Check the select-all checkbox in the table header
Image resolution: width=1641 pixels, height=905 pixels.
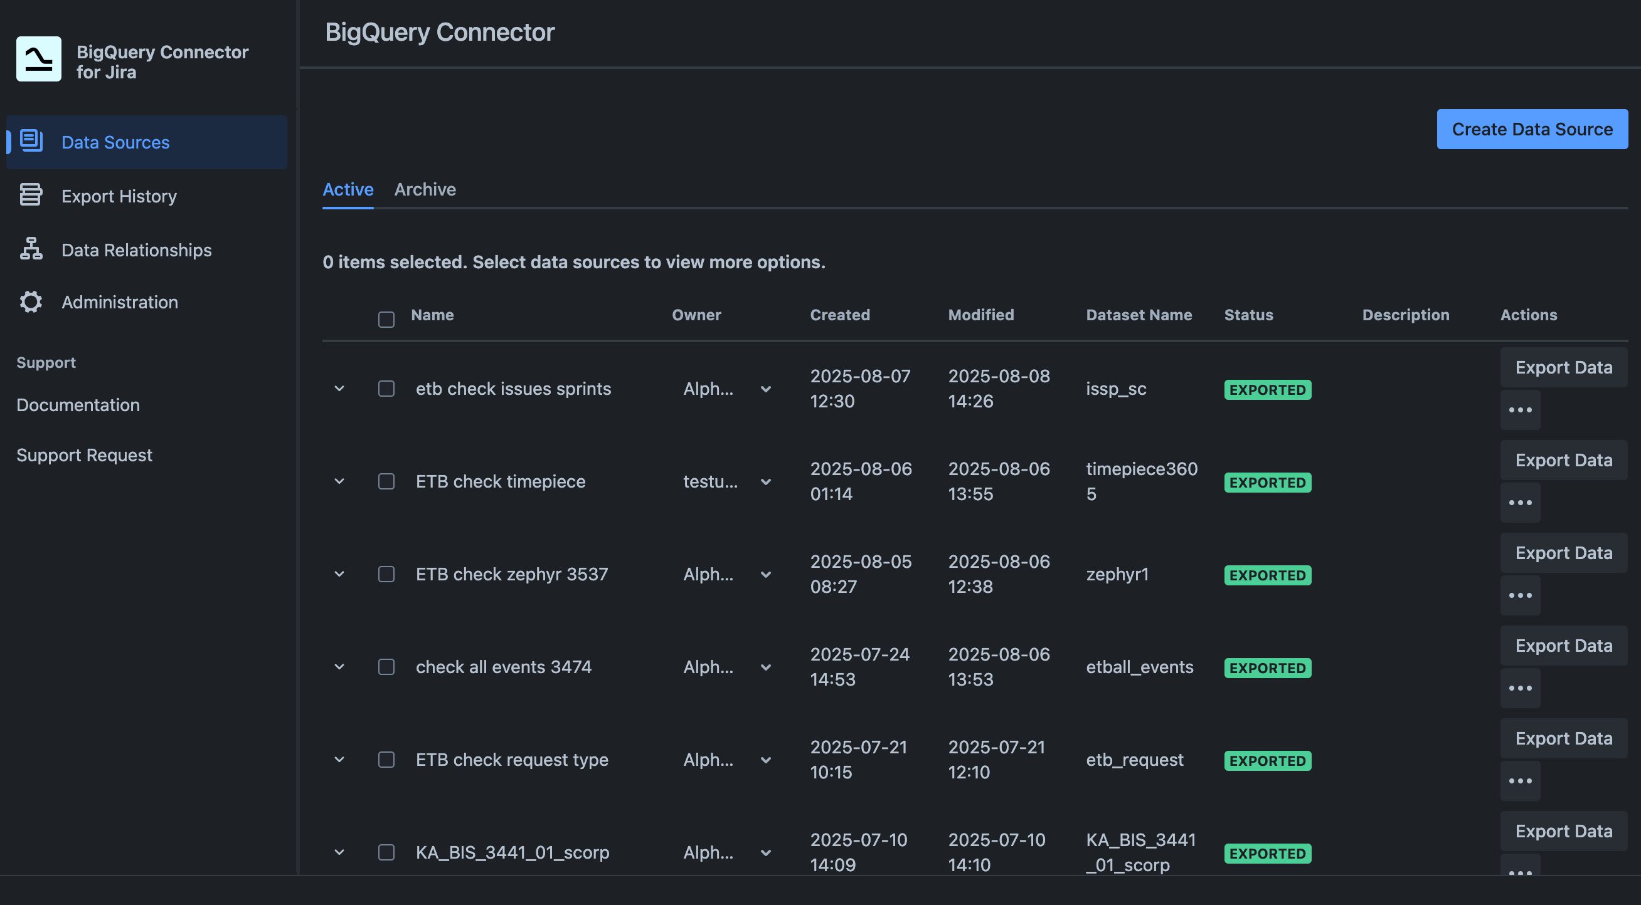pyautogui.click(x=386, y=318)
